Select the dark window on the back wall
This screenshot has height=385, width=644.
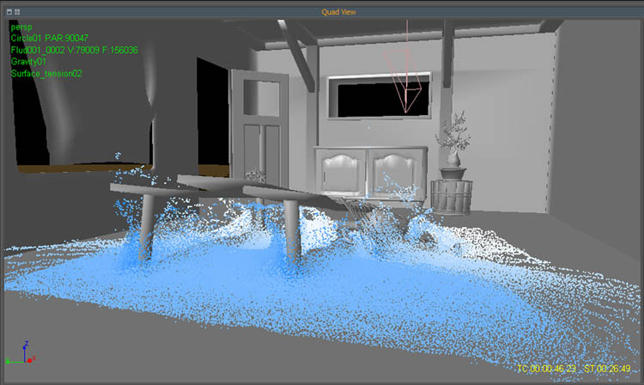click(x=378, y=97)
